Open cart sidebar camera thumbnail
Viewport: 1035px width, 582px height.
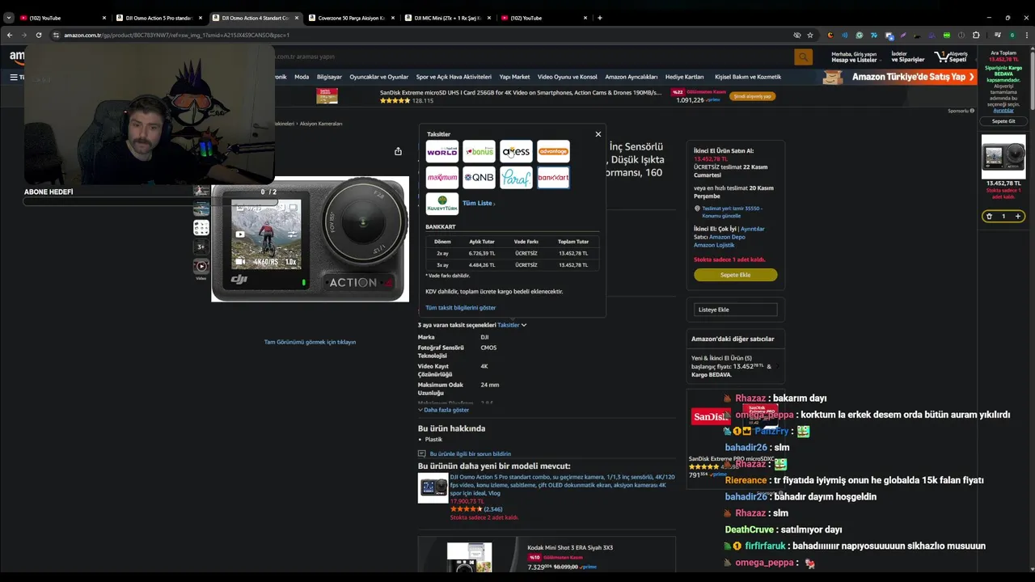[x=1003, y=157]
